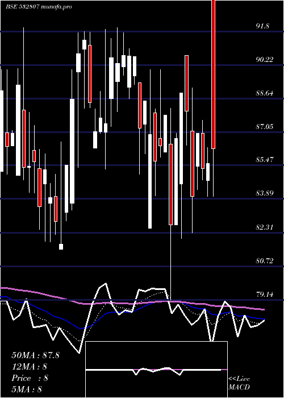Click the 90.22 price axis label
Viewport: 284px width, 398px height.
tap(265, 60)
